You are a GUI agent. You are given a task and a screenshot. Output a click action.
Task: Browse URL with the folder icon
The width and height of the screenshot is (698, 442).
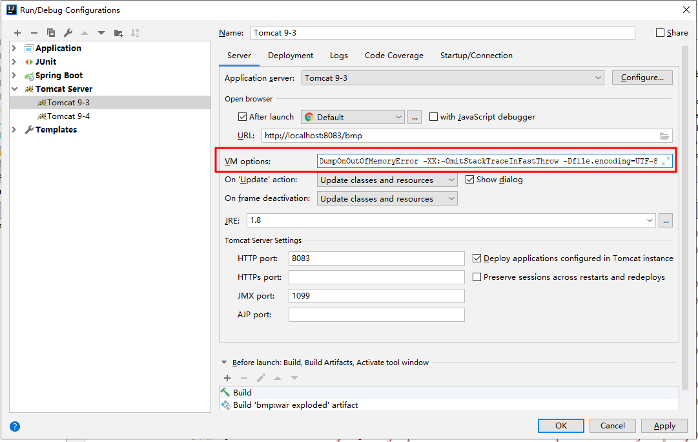point(664,136)
